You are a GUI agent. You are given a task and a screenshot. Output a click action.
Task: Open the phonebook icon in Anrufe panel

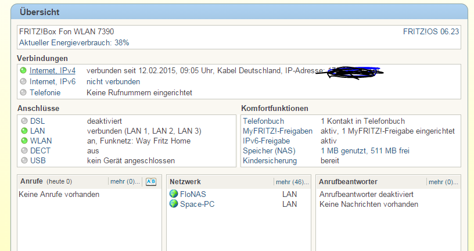tap(151, 181)
